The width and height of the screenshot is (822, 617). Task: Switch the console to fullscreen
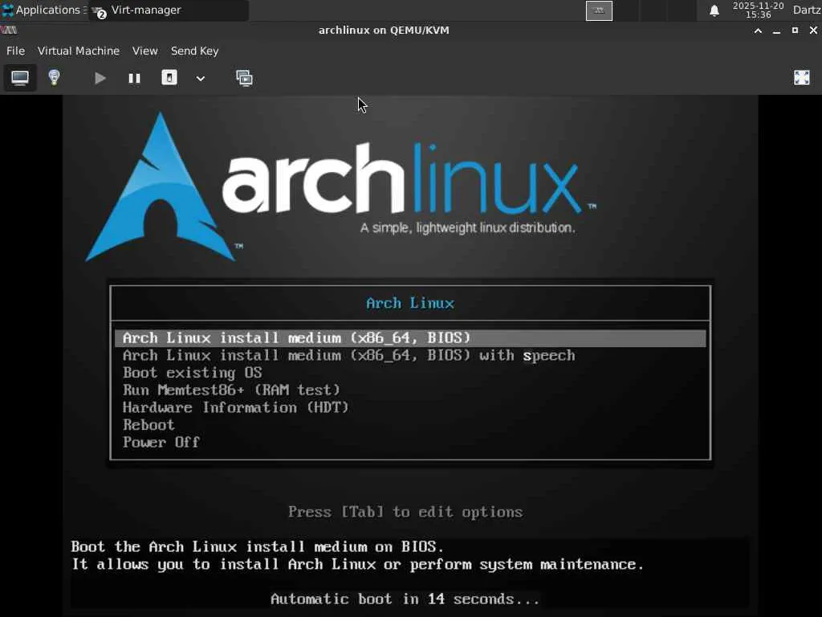802,78
